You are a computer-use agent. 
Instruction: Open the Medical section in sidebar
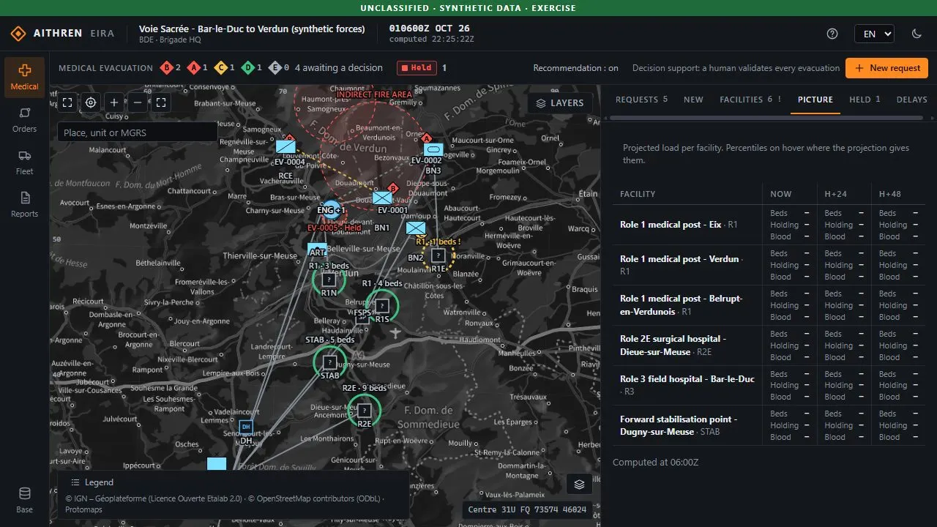point(24,77)
